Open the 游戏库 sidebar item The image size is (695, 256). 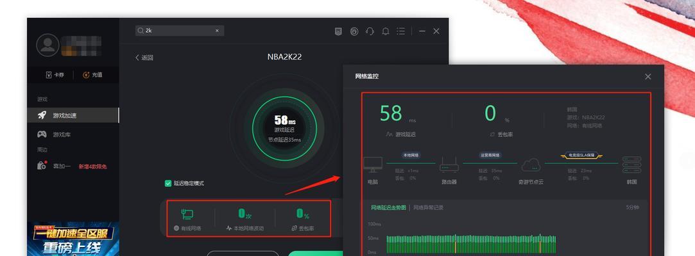(x=73, y=134)
